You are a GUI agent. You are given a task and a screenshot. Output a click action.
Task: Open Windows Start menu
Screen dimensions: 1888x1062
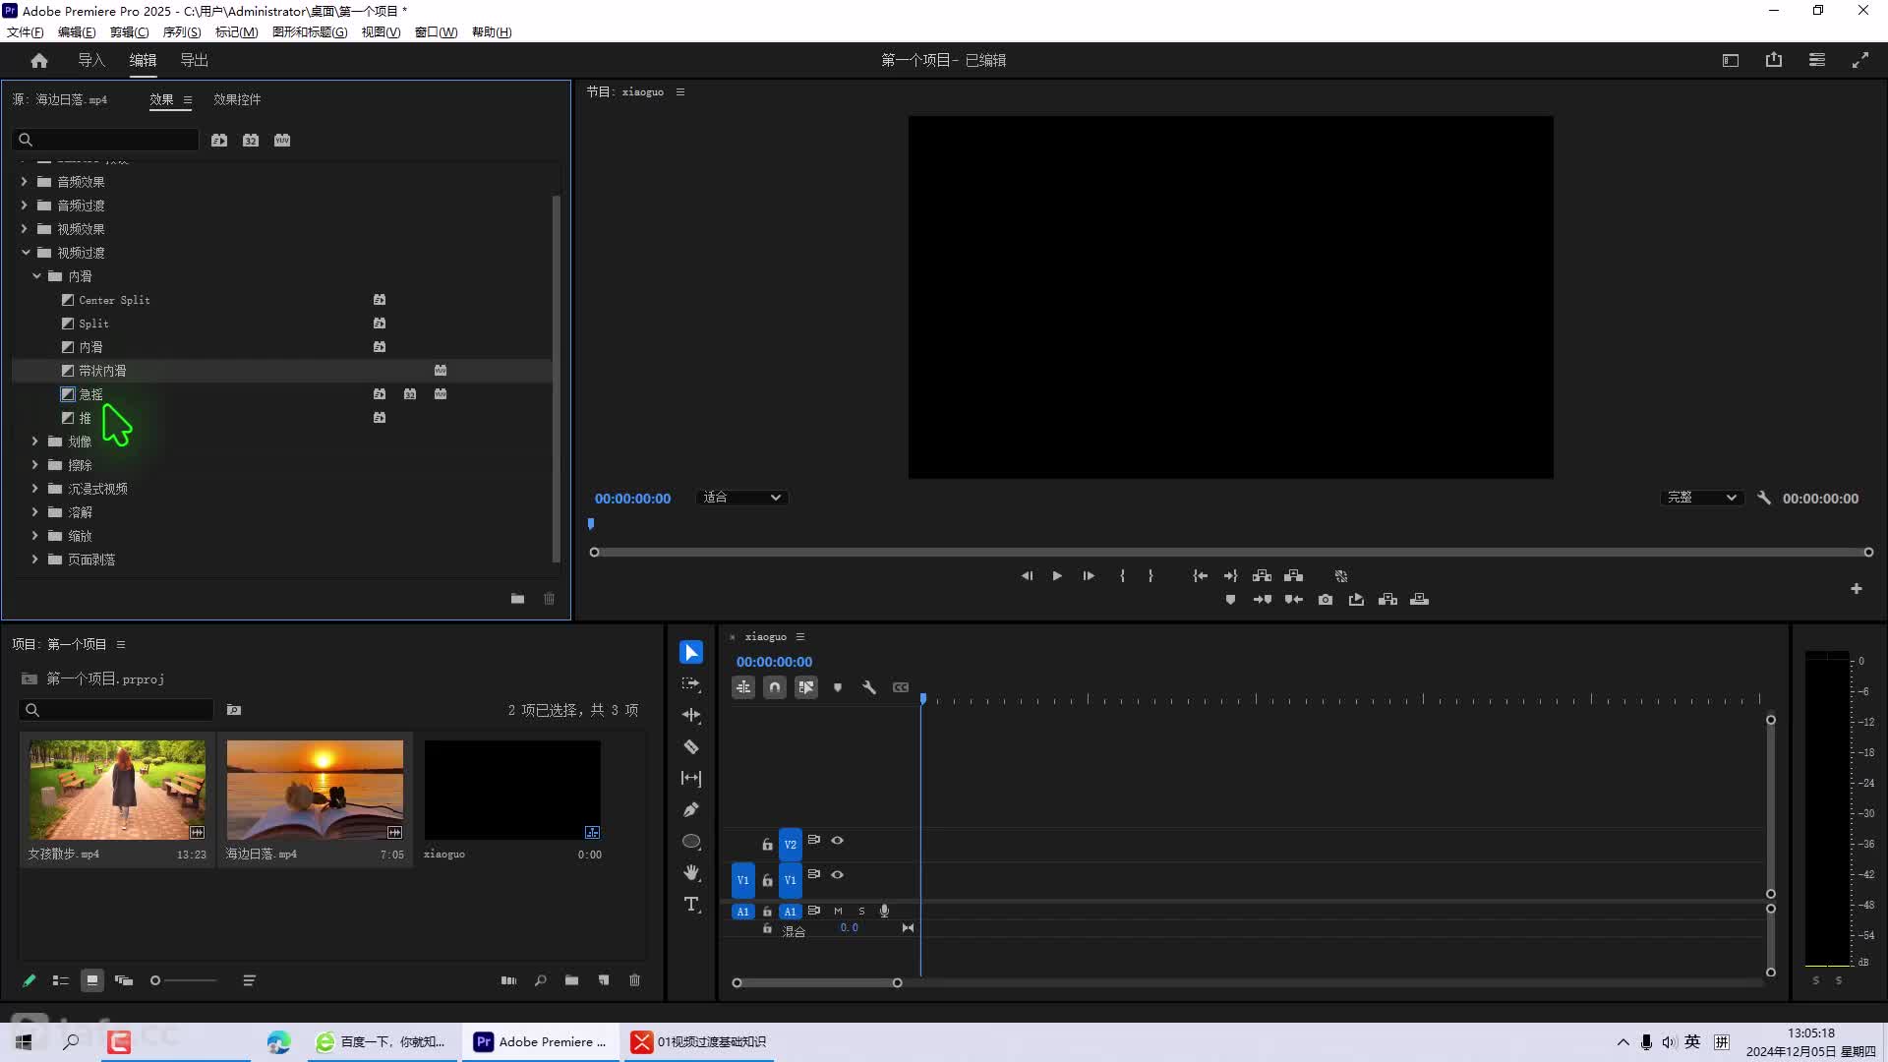coord(24,1042)
